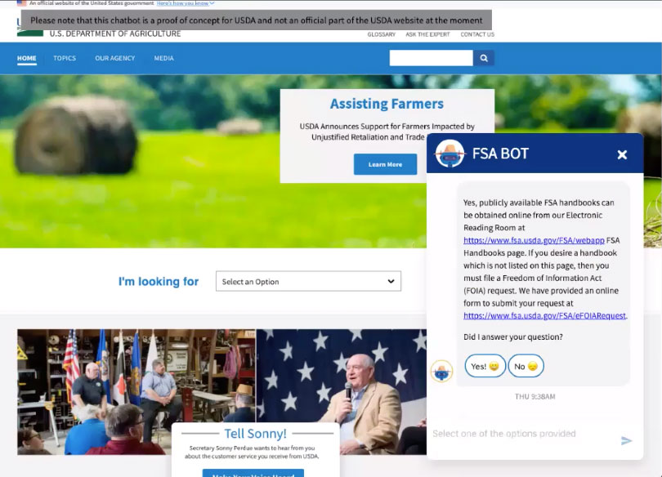Click the "U.S. DEPARTMENT OF AGRICULTURE" title
The image size is (662, 477).
pos(115,33)
